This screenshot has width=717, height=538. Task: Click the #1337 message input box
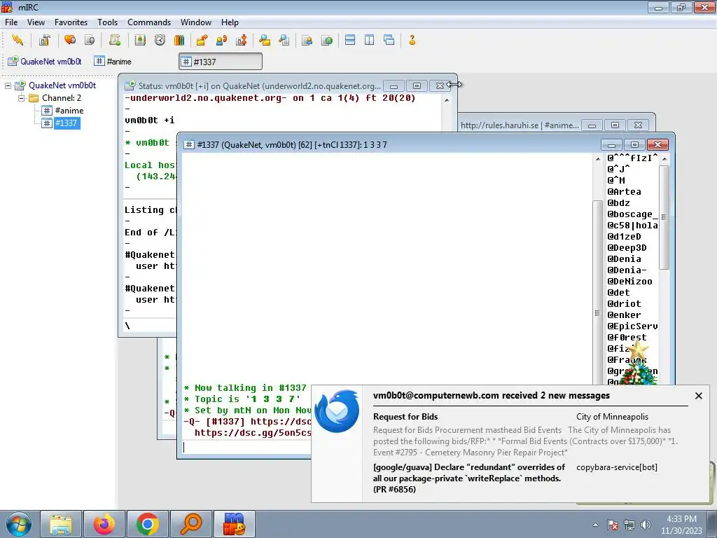[247, 447]
